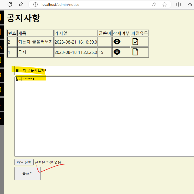Open notice titled 되는지 글을써보자 in table
Screen dimensions: 194x194
pos(35,42)
